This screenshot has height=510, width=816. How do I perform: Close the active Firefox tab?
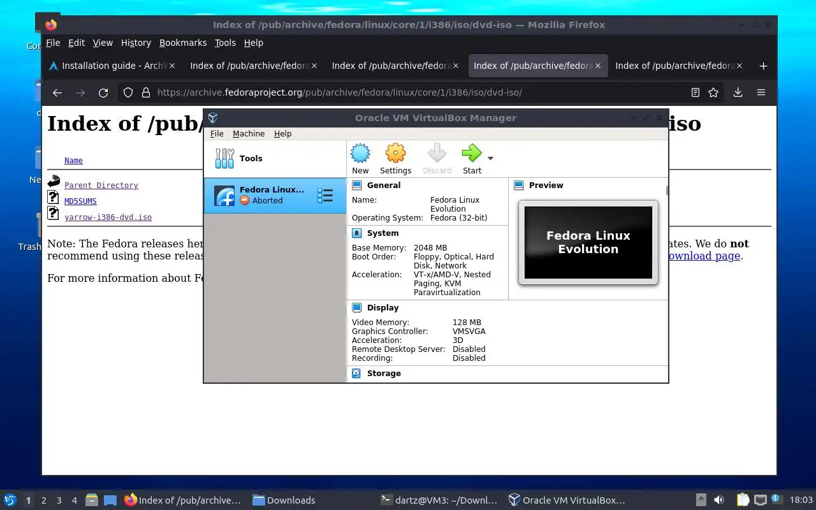[x=598, y=66]
